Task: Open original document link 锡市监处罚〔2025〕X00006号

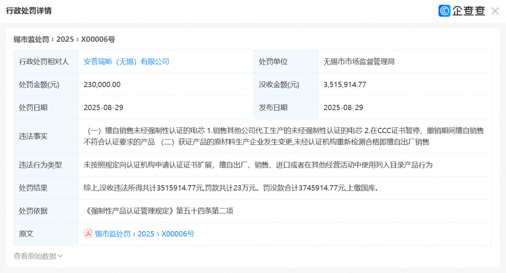Action: pyautogui.click(x=144, y=234)
